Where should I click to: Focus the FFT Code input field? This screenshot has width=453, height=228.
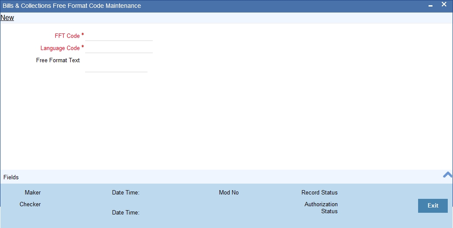(119, 36)
